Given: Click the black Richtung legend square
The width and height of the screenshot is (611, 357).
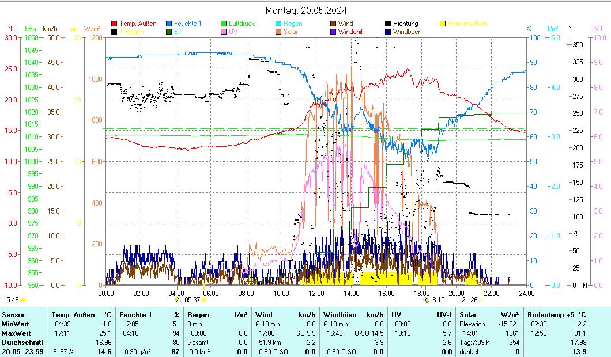Looking at the screenshot, I should coord(389,24).
